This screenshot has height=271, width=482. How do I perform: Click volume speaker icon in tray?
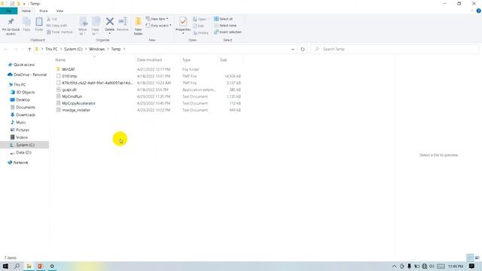click(x=432, y=266)
